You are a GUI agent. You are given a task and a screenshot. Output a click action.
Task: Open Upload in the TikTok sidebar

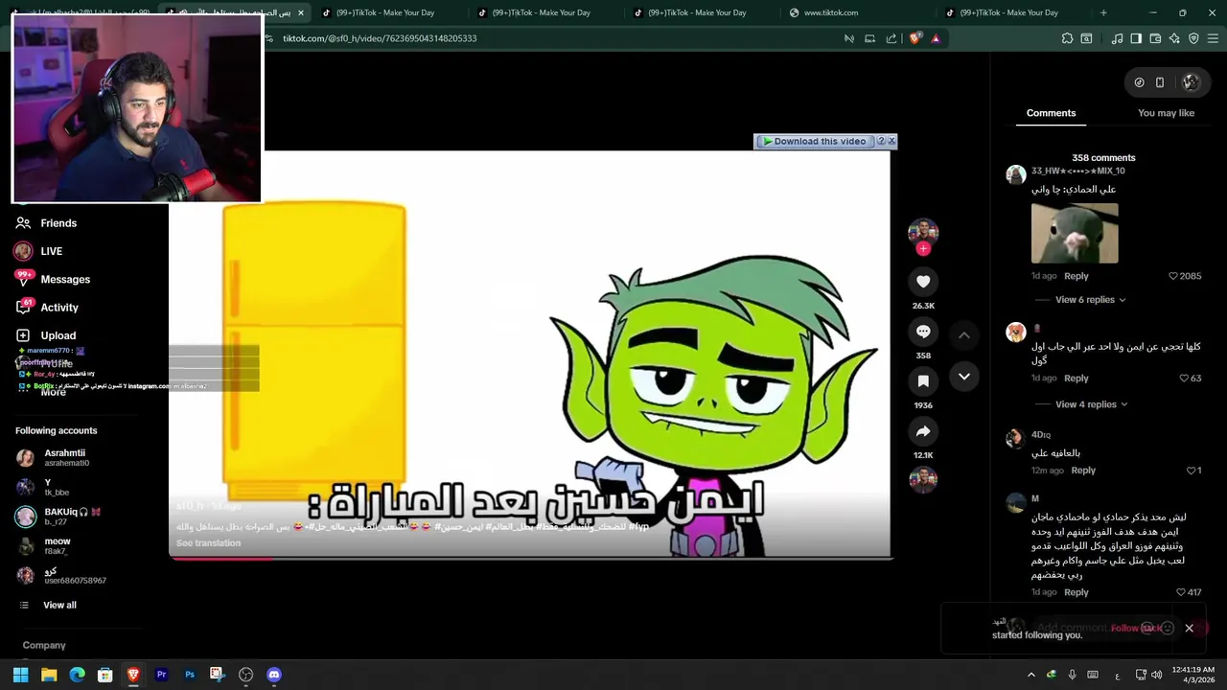(58, 335)
